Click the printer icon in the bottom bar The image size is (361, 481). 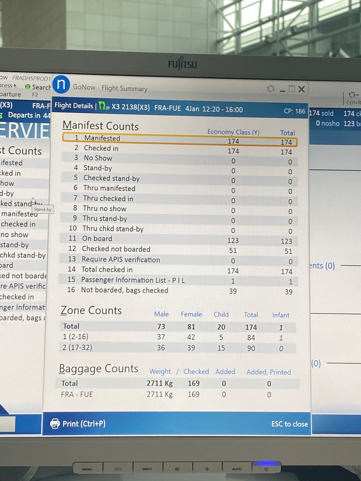[x=55, y=423]
